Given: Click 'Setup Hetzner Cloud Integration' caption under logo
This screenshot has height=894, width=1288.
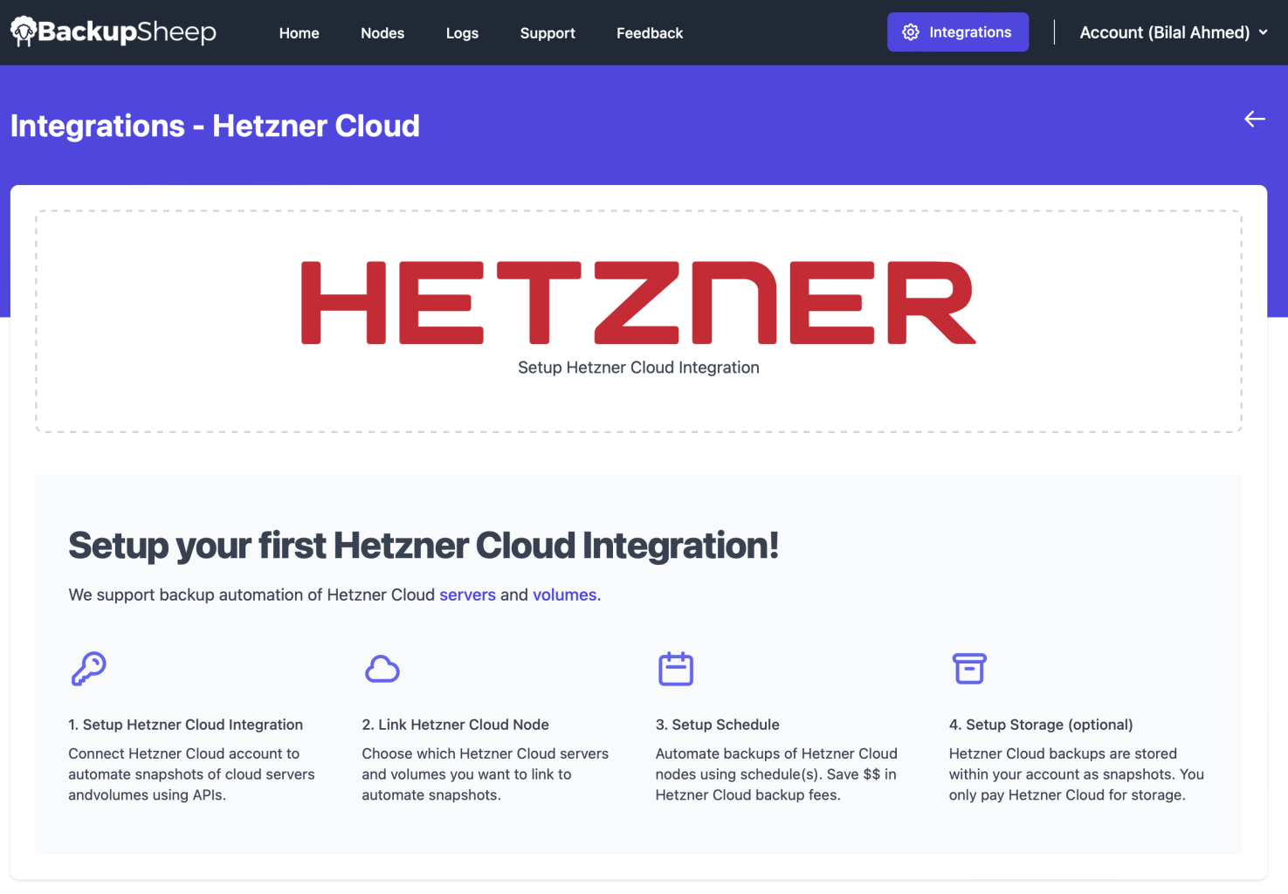Looking at the screenshot, I should (638, 368).
